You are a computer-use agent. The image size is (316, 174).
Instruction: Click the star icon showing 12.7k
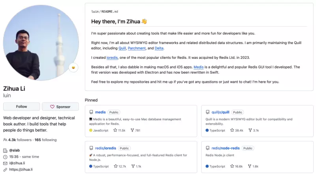(x=115, y=166)
